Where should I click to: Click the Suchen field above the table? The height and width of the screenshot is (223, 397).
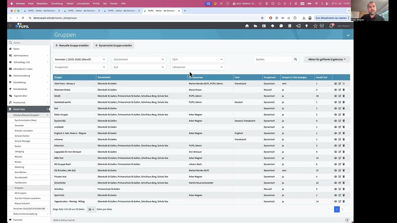pyautogui.click(x=273, y=59)
